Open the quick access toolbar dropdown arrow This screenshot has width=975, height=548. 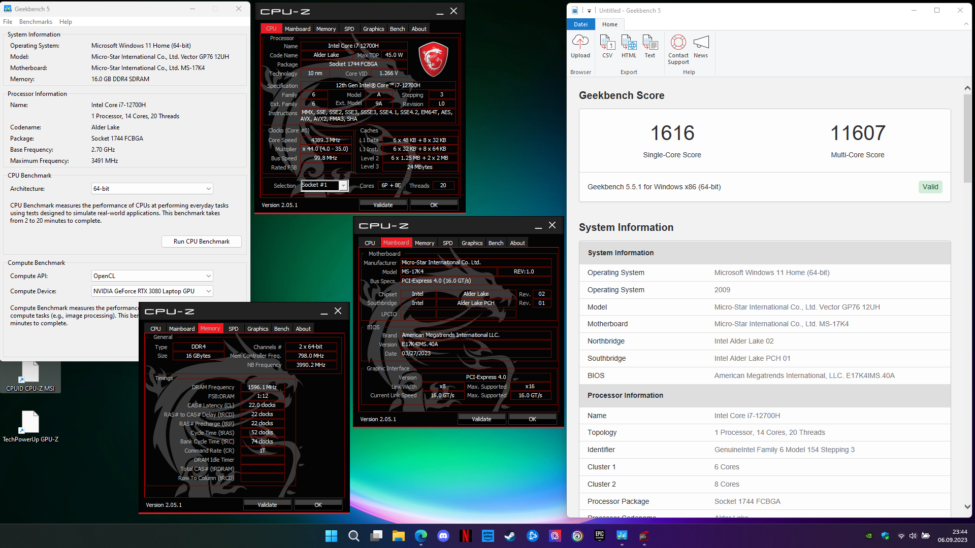click(x=589, y=11)
